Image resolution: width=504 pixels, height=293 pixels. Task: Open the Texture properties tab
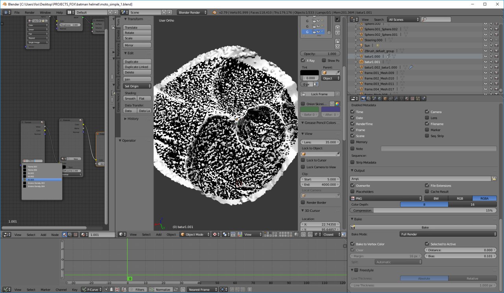412,98
